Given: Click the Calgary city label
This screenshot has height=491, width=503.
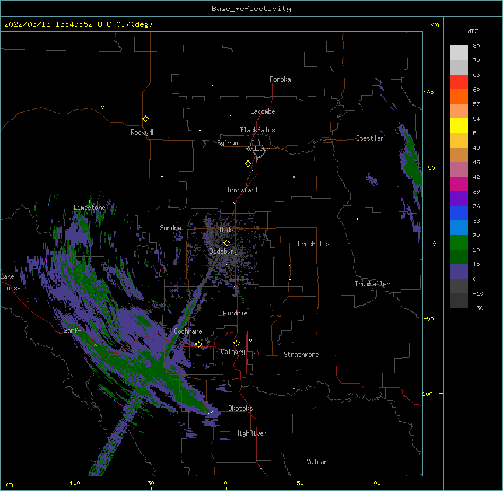Looking at the screenshot, I should click(x=233, y=352).
